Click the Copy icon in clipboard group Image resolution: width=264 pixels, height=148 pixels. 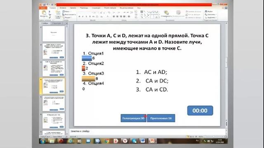(x=49, y=15)
